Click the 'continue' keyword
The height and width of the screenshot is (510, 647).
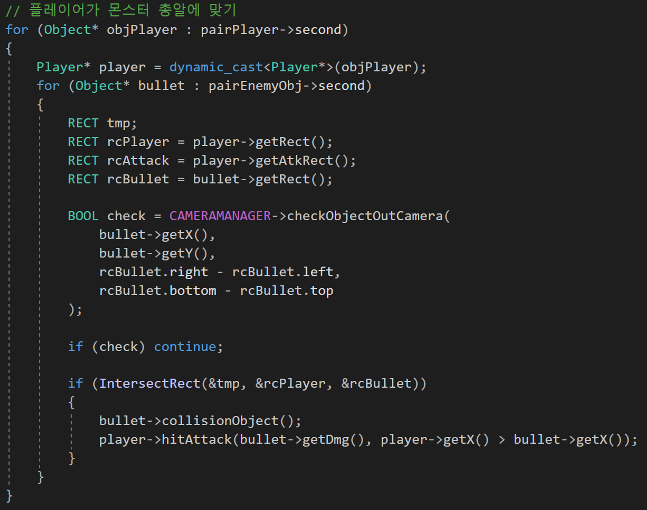click(x=185, y=346)
